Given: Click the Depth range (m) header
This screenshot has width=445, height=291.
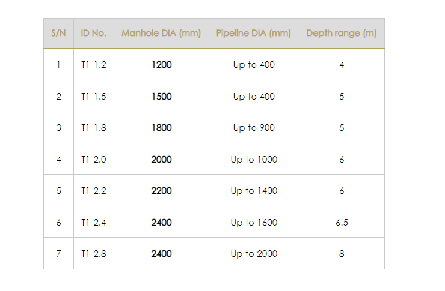Looking at the screenshot, I should [x=342, y=33].
